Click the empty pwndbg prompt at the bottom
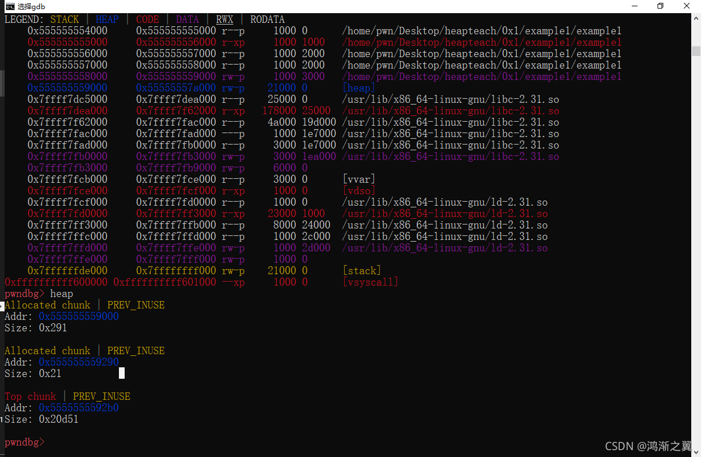This screenshot has height=457, width=701. pos(25,442)
